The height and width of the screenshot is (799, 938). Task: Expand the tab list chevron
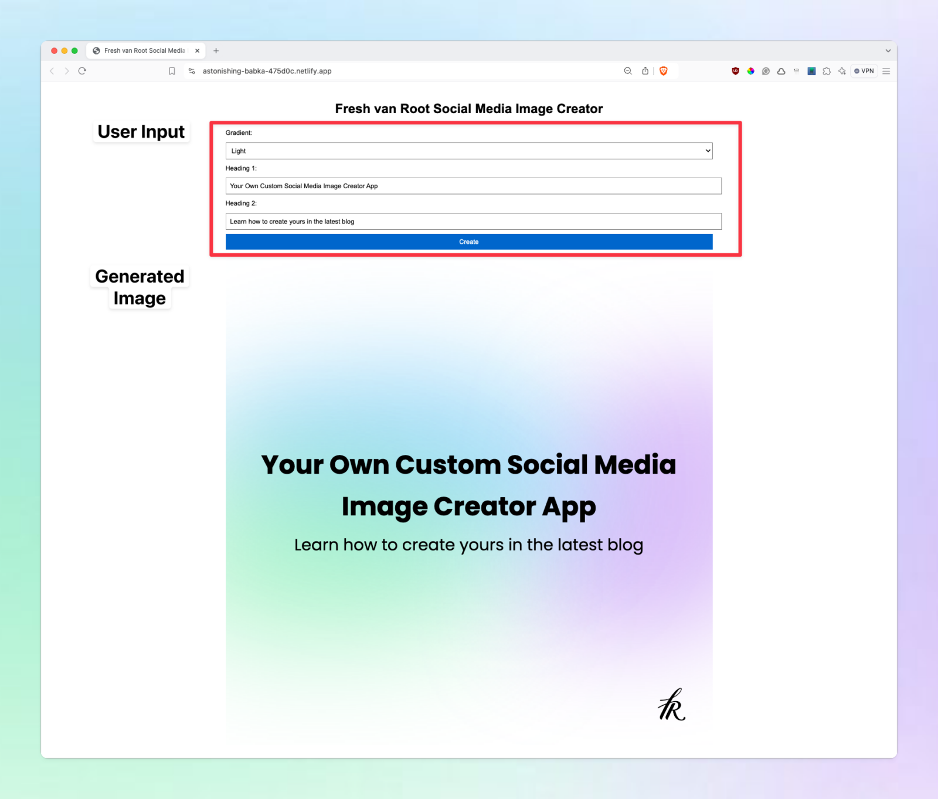click(x=888, y=51)
